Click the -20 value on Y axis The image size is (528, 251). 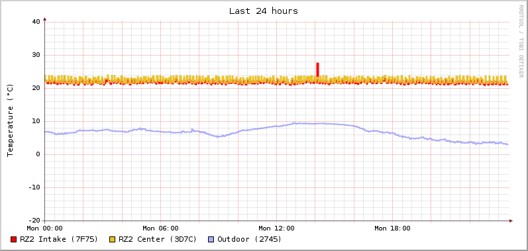(x=34, y=221)
